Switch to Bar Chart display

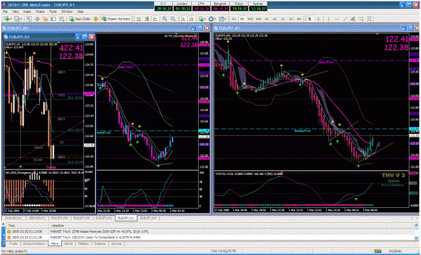pos(139,19)
